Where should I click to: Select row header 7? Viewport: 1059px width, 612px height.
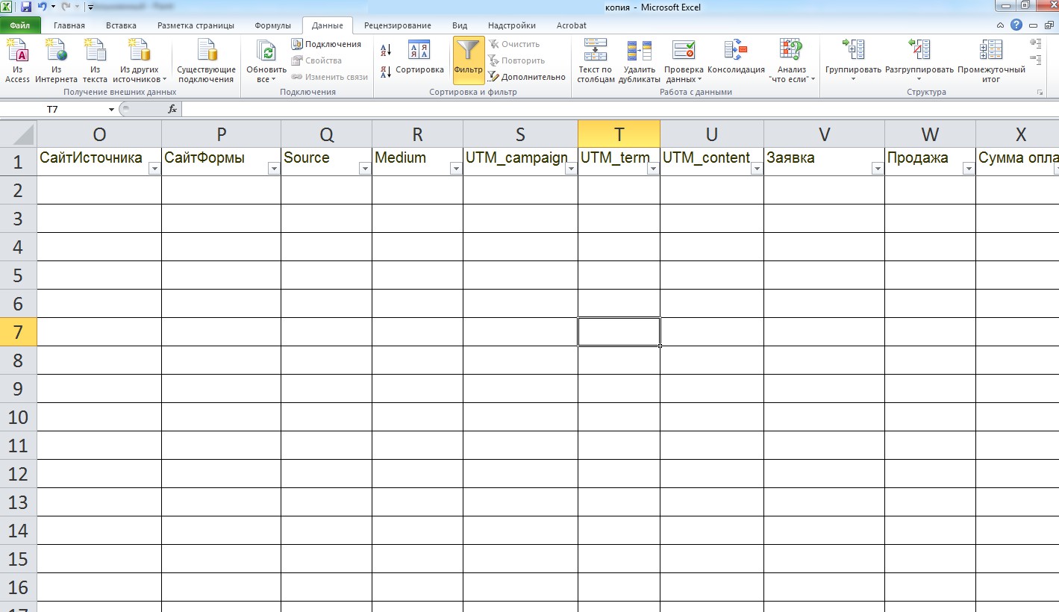coord(18,332)
